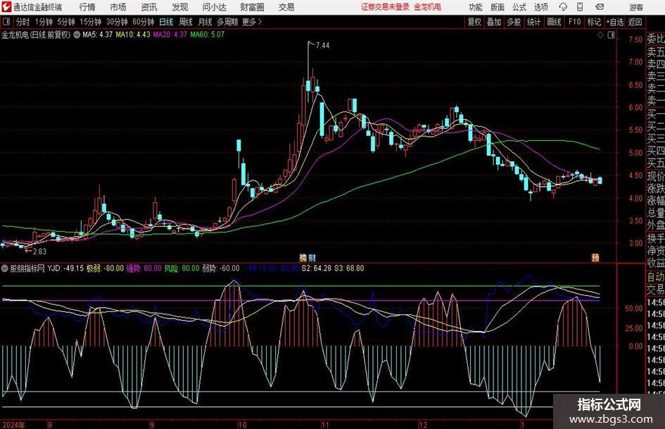Add stock via +自选 button

tap(614, 22)
